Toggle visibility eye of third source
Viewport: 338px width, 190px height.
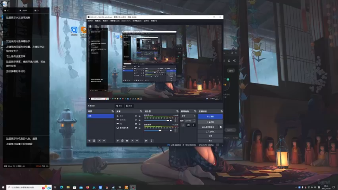click(x=136, y=124)
